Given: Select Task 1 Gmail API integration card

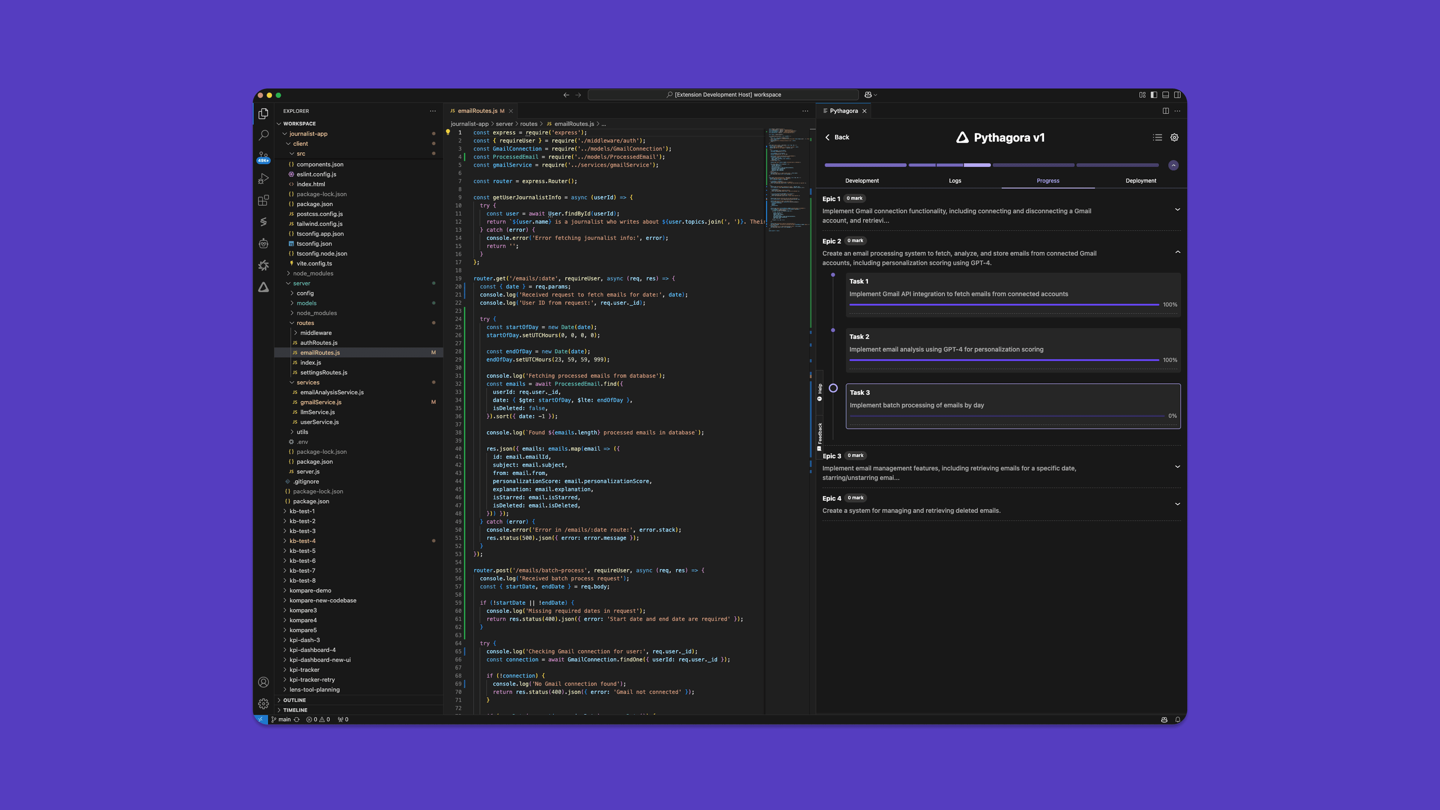Looking at the screenshot, I should click(1013, 295).
